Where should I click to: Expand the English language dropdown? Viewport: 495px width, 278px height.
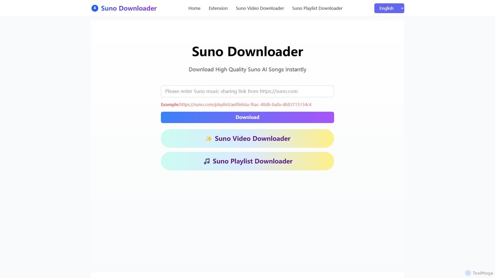click(389, 8)
